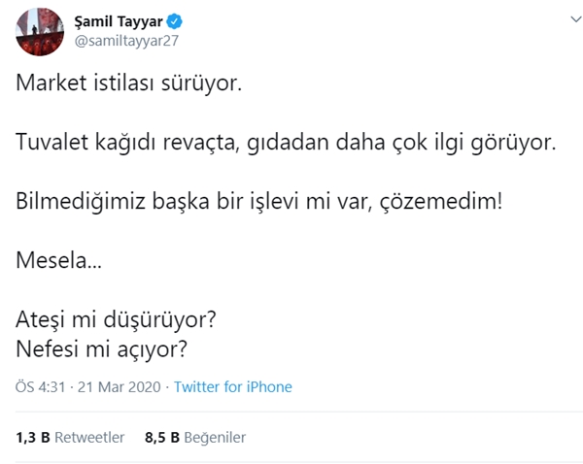583x464 pixels.
Task: Click the phrase 'ilgi görüyor' in the tweet
Action: [x=506, y=144]
